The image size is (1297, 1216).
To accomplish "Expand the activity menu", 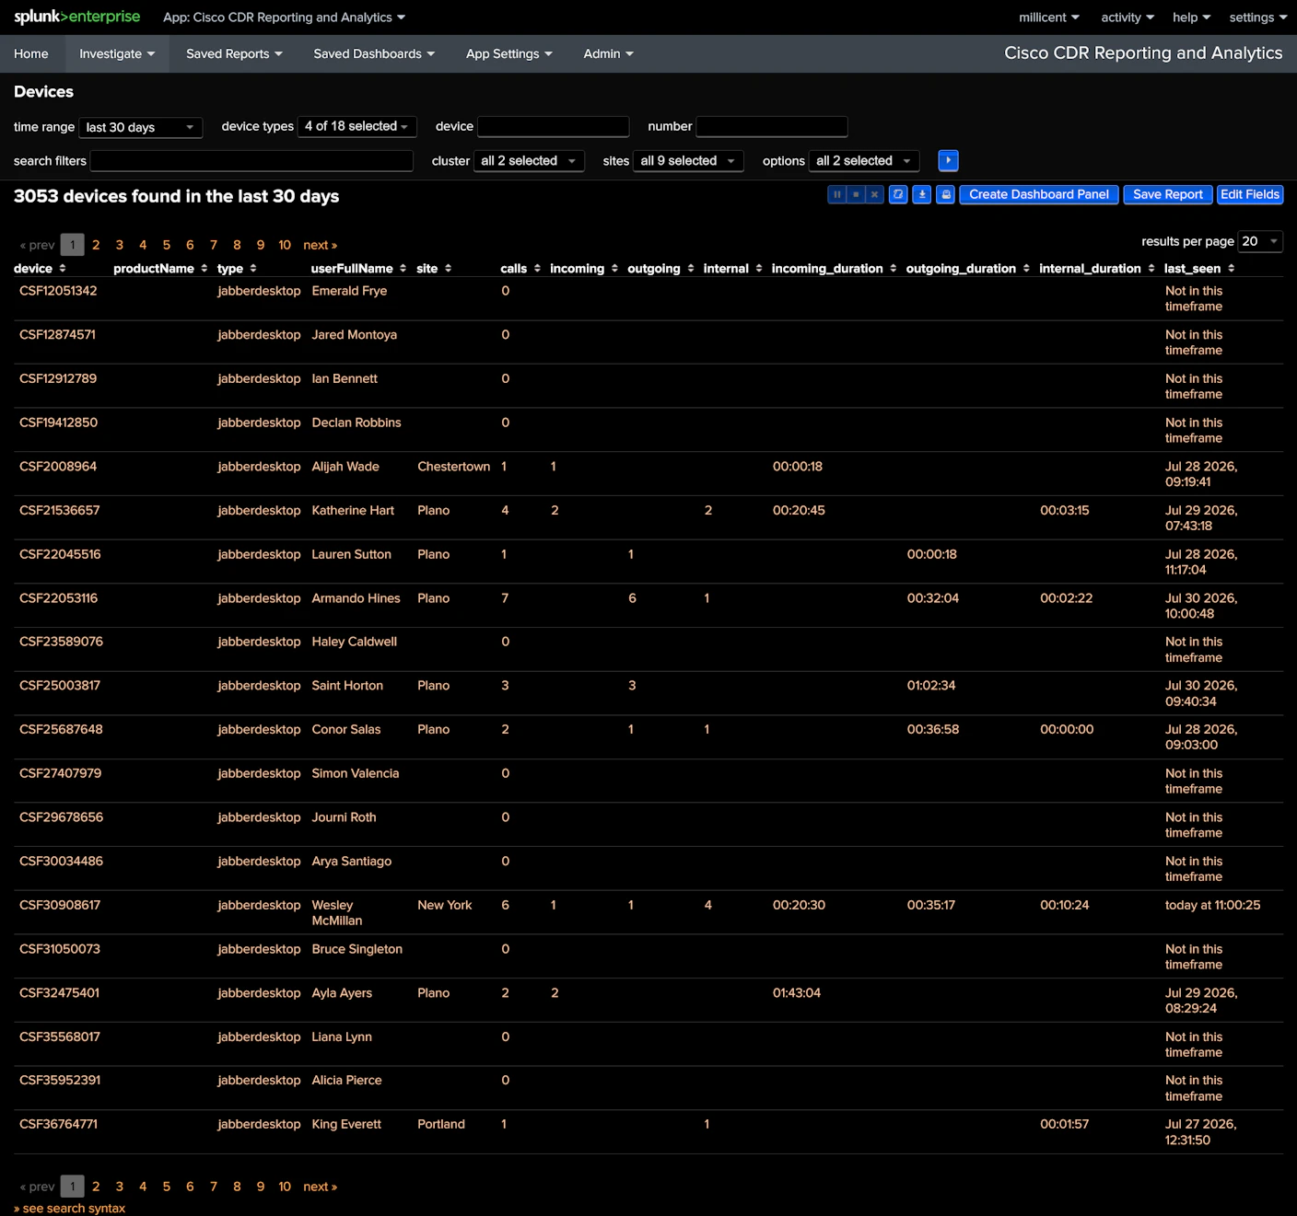I will 1128,17.
